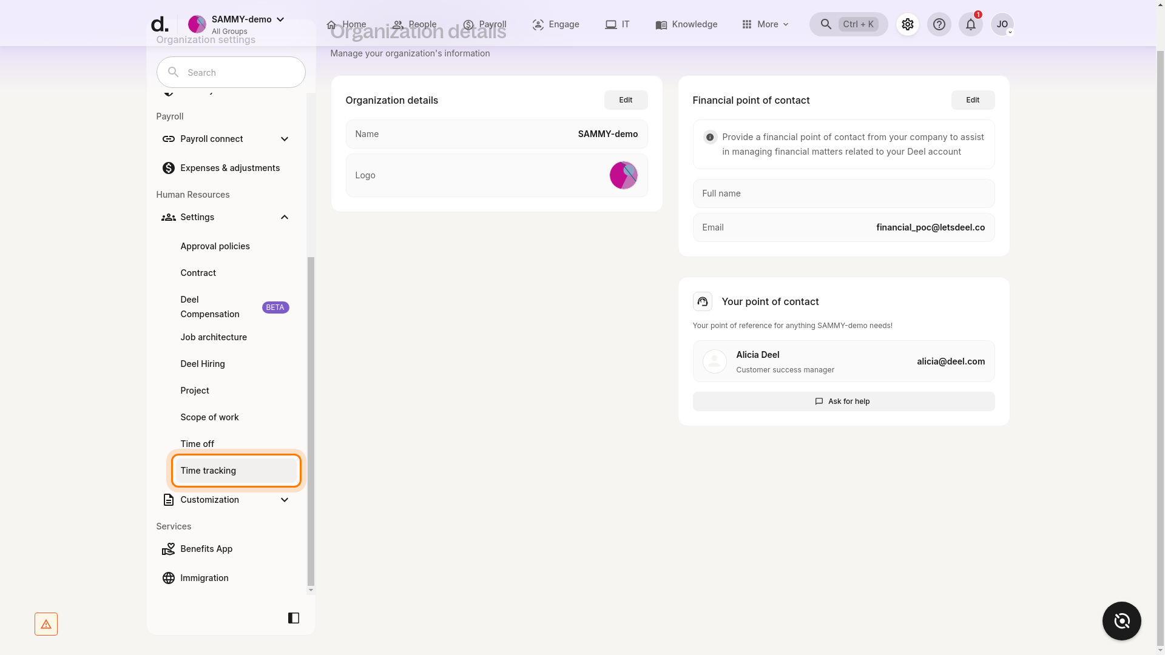Click the point of contact headset icon

702,301
